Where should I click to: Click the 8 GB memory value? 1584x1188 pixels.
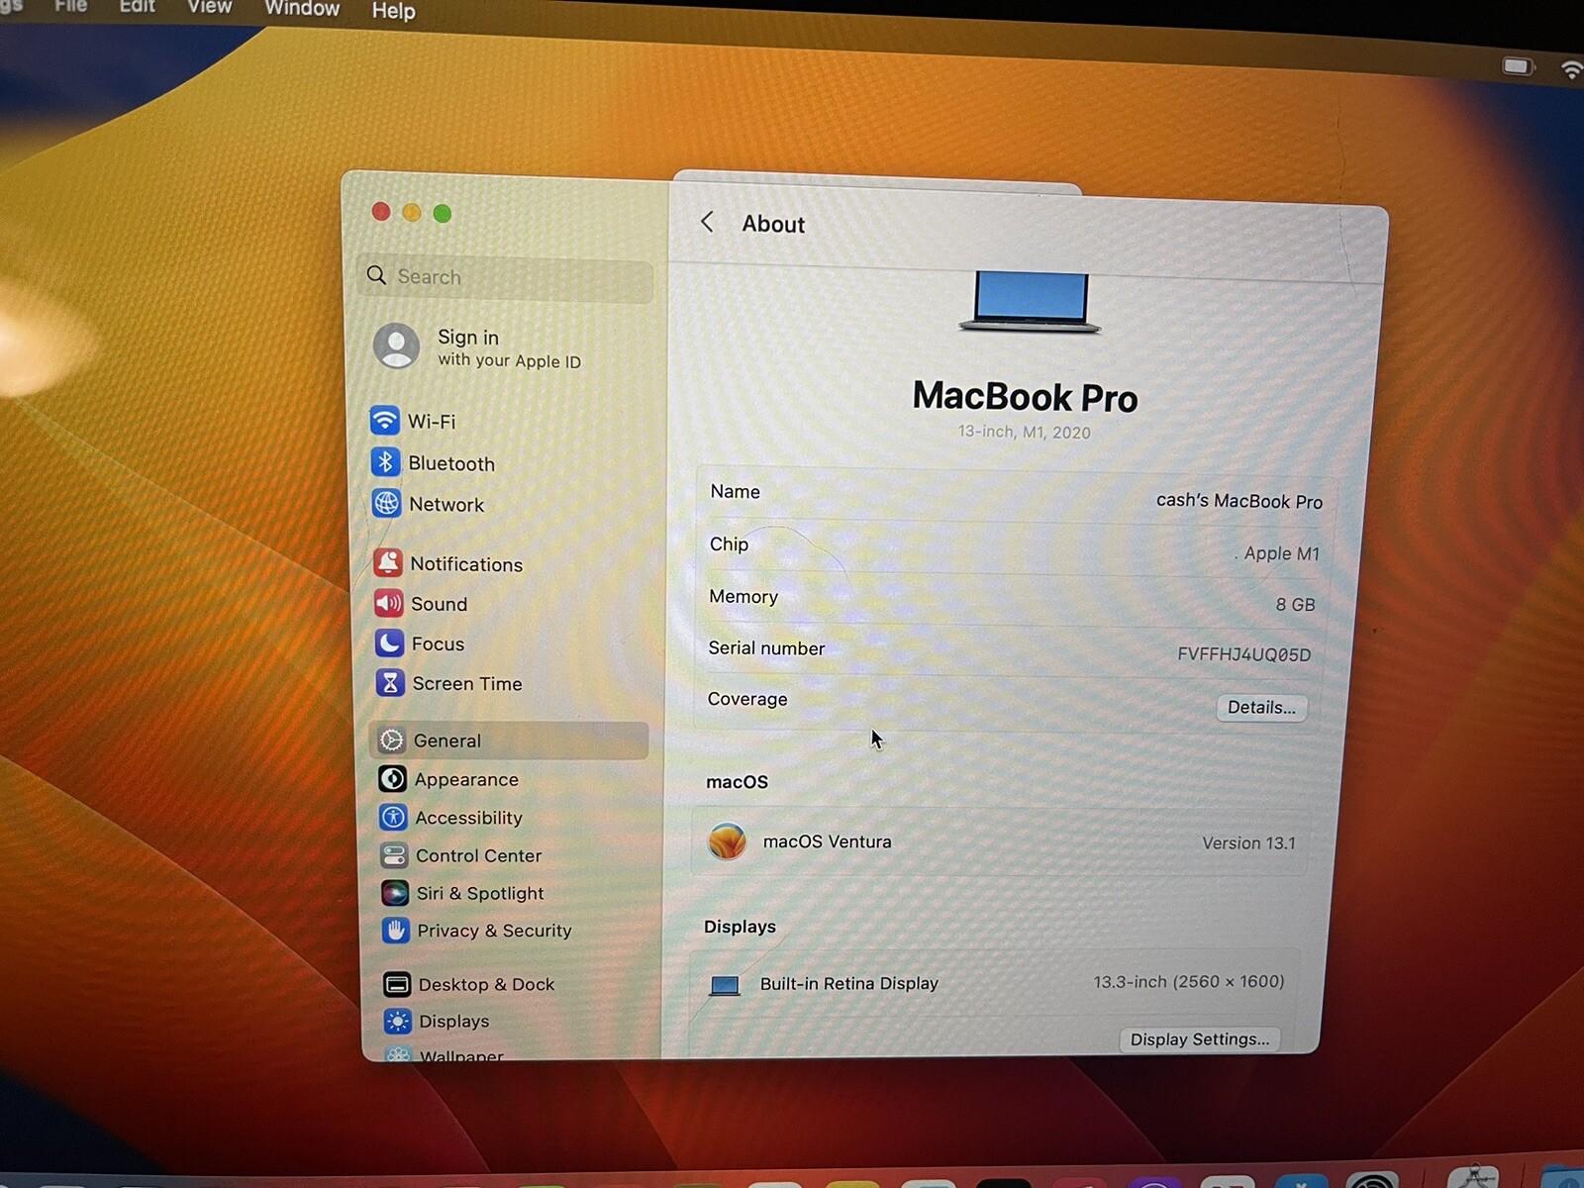point(1295,604)
